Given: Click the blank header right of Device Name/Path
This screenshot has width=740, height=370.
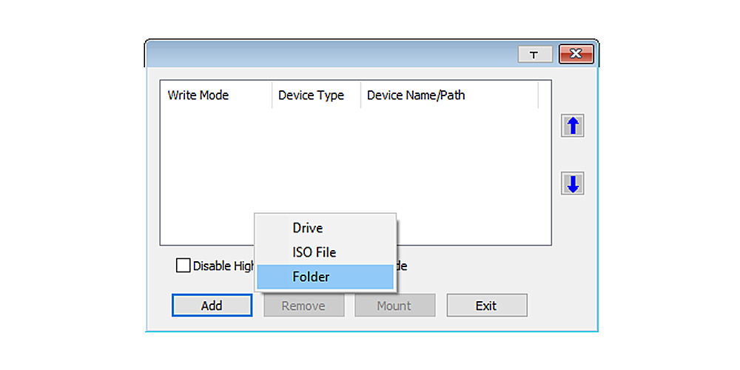Looking at the screenshot, I should pyautogui.click(x=545, y=95).
